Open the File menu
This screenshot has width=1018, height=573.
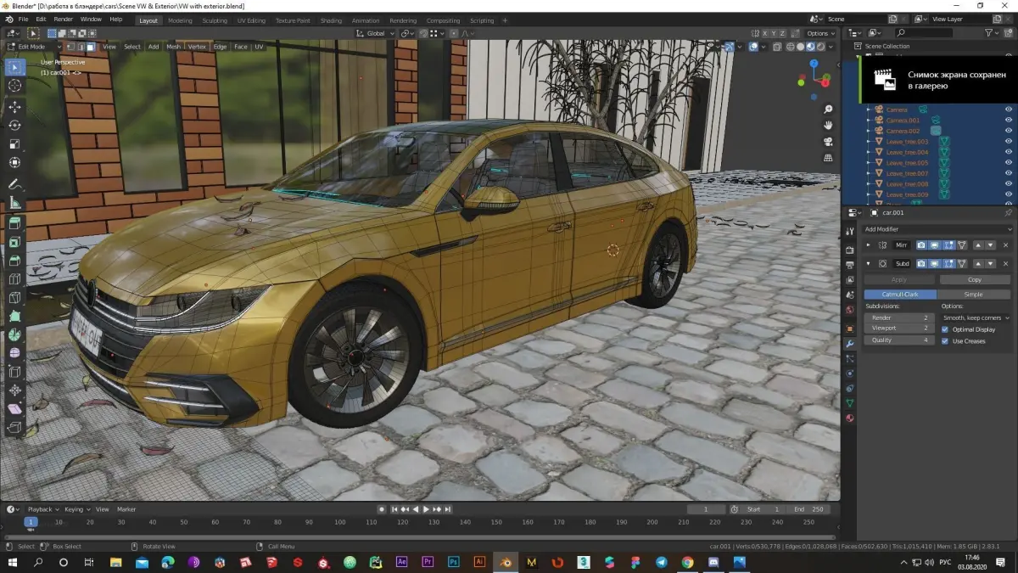click(x=23, y=19)
